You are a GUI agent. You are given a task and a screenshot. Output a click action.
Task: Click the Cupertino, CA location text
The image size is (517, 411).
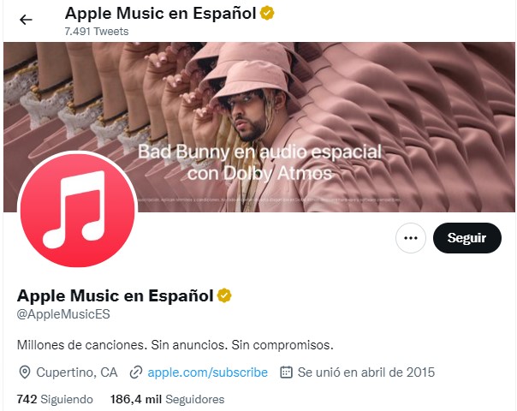77,372
